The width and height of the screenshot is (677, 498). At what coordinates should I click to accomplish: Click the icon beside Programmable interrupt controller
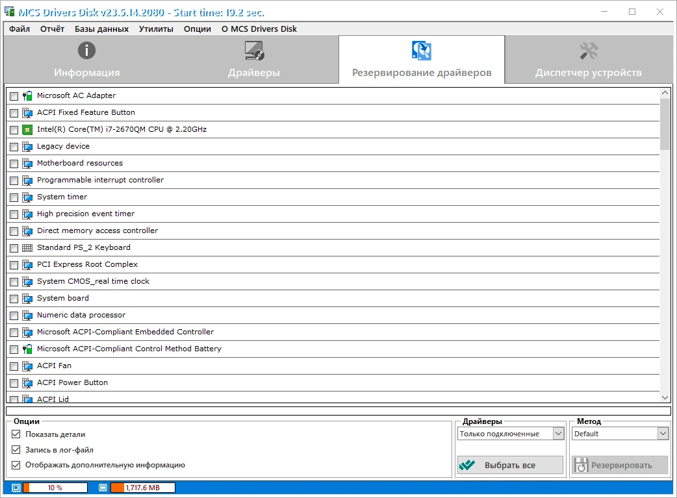coord(27,180)
